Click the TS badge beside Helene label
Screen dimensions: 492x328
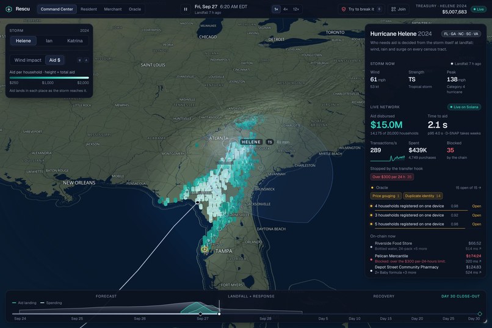tap(270, 142)
